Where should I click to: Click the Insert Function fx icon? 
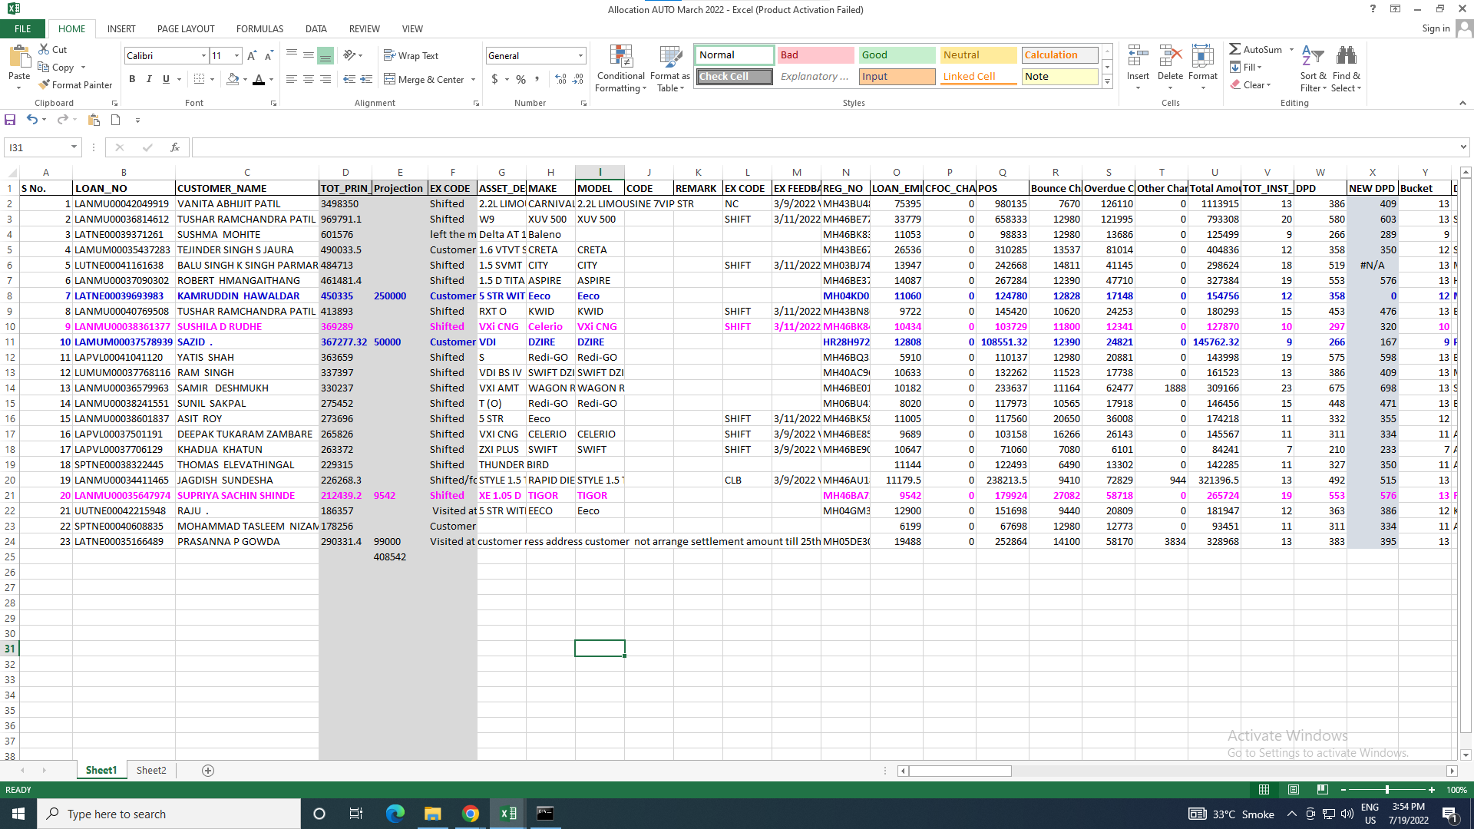[x=175, y=147]
